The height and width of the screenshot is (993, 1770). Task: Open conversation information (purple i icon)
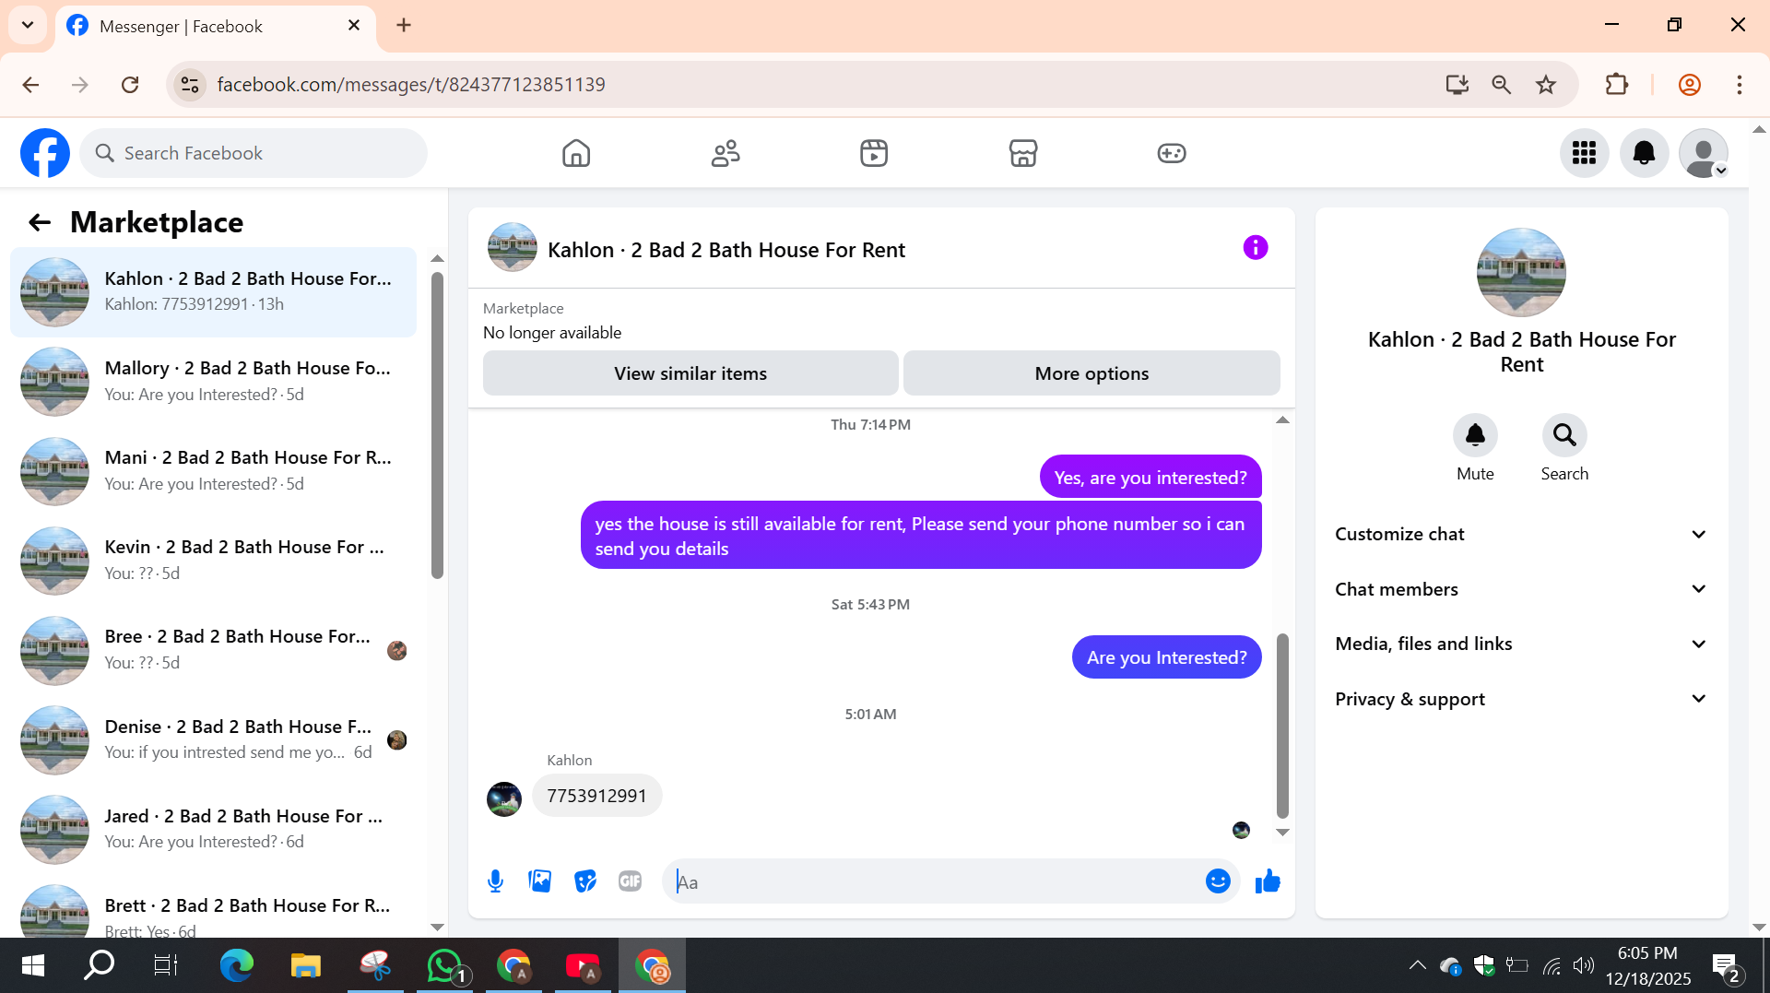click(1256, 247)
